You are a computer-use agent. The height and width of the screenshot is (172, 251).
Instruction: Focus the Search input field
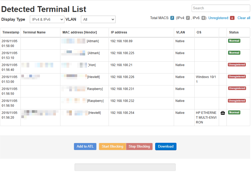coord(221,8)
